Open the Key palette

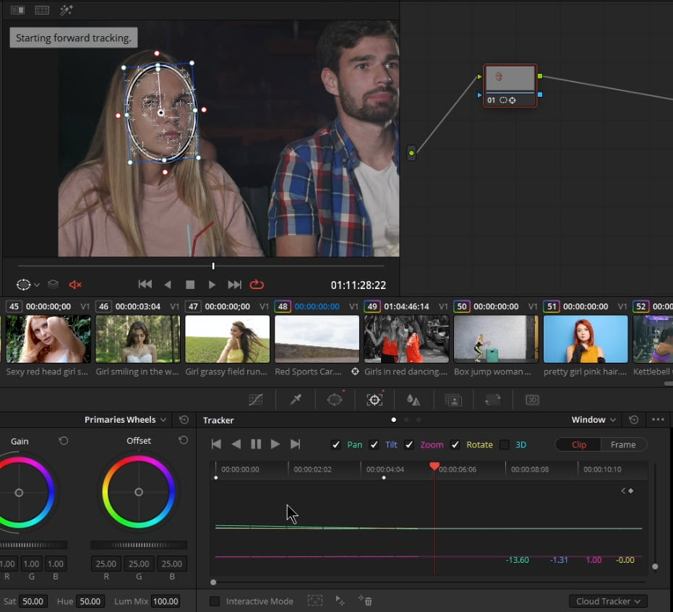[453, 400]
